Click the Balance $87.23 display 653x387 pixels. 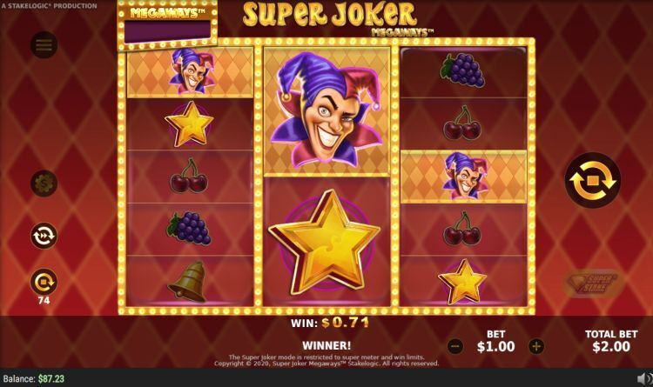pos(34,378)
